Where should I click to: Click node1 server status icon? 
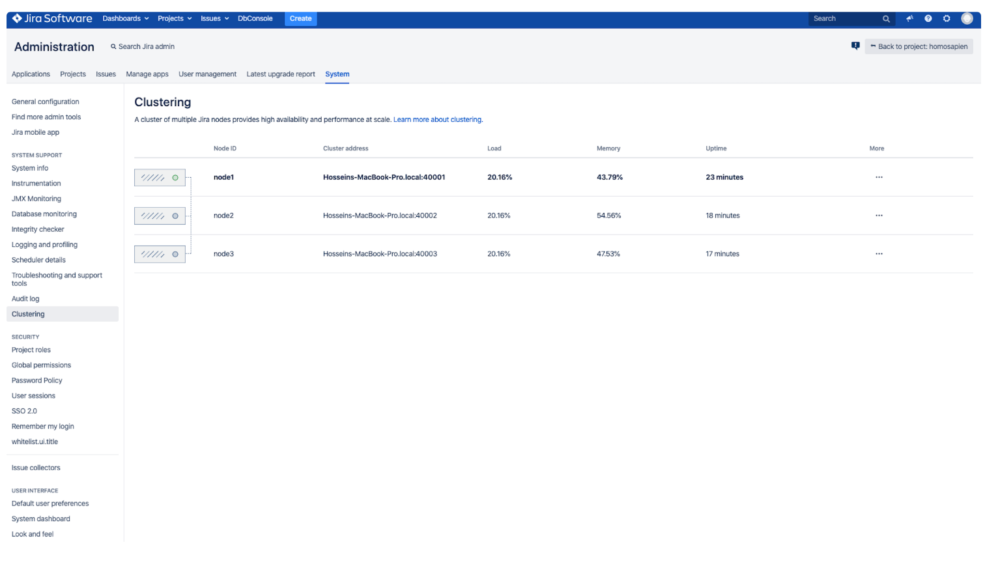pos(160,178)
